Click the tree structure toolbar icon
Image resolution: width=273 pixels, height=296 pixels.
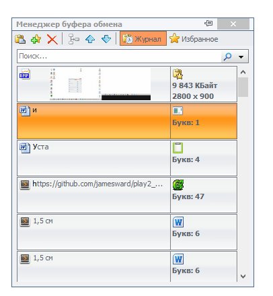coord(74,39)
